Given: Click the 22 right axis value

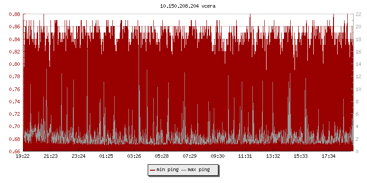Looking at the screenshot, I should (x=358, y=14).
